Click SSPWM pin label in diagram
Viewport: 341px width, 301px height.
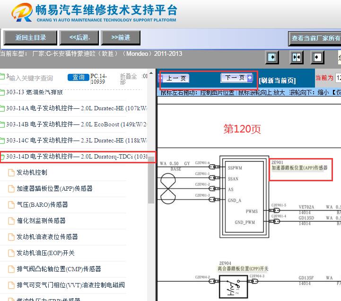pos(235,168)
